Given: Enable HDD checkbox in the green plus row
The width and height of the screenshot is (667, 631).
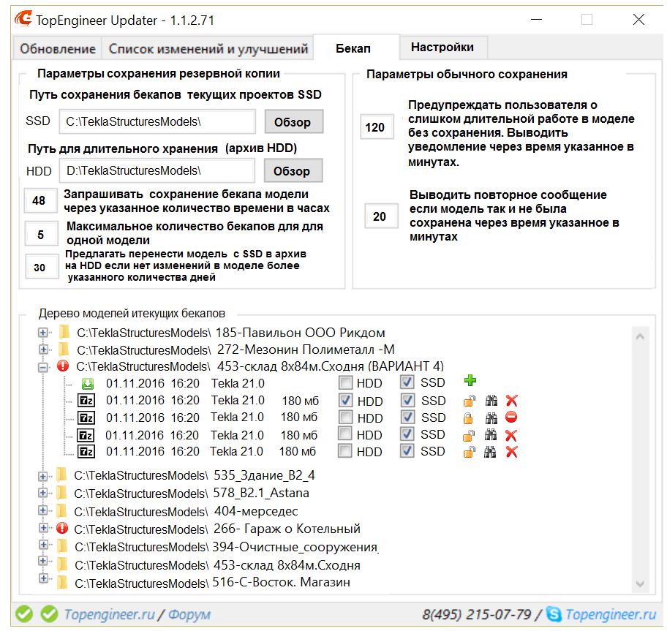Looking at the screenshot, I should point(345,382).
